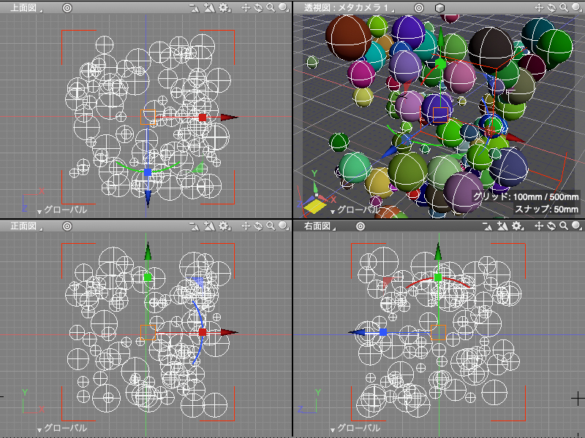The height and width of the screenshot is (438, 585).
Task: Select the pan tool in 右面図 header
Action: (x=539, y=226)
